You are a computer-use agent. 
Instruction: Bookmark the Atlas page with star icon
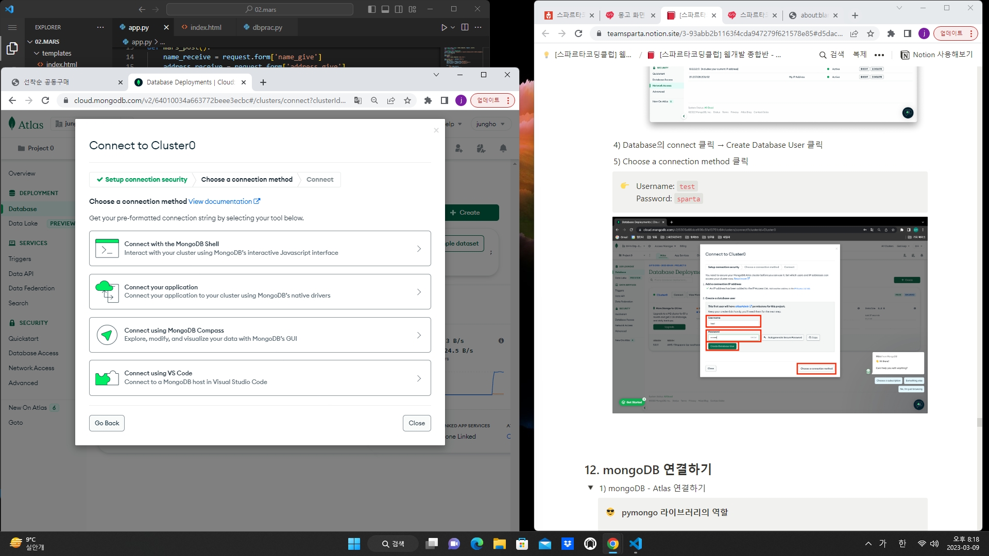[x=407, y=100]
